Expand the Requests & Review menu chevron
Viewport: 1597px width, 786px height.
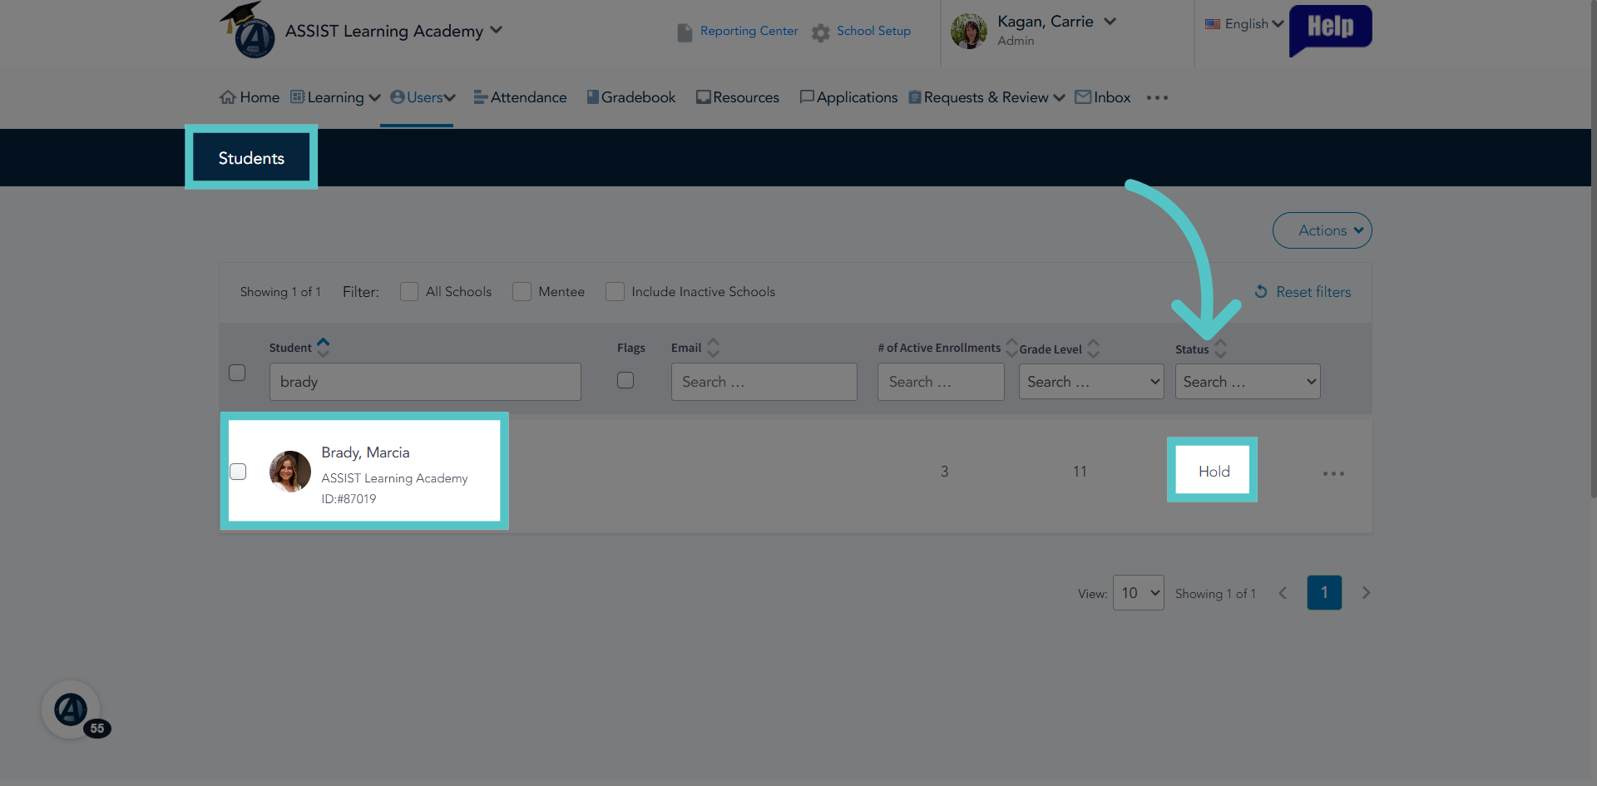(x=1059, y=97)
